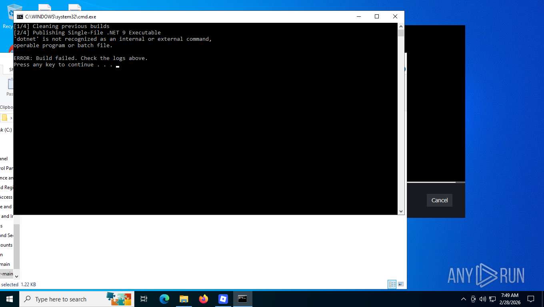This screenshot has height=307, width=544.
Task: Select the '(C:)' drive in Explorer tree
Action: coord(7,130)
